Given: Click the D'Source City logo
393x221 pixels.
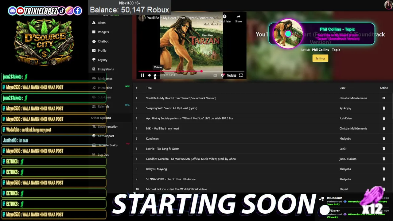Looking at the screenshot, I should click(x=45, y=43).
